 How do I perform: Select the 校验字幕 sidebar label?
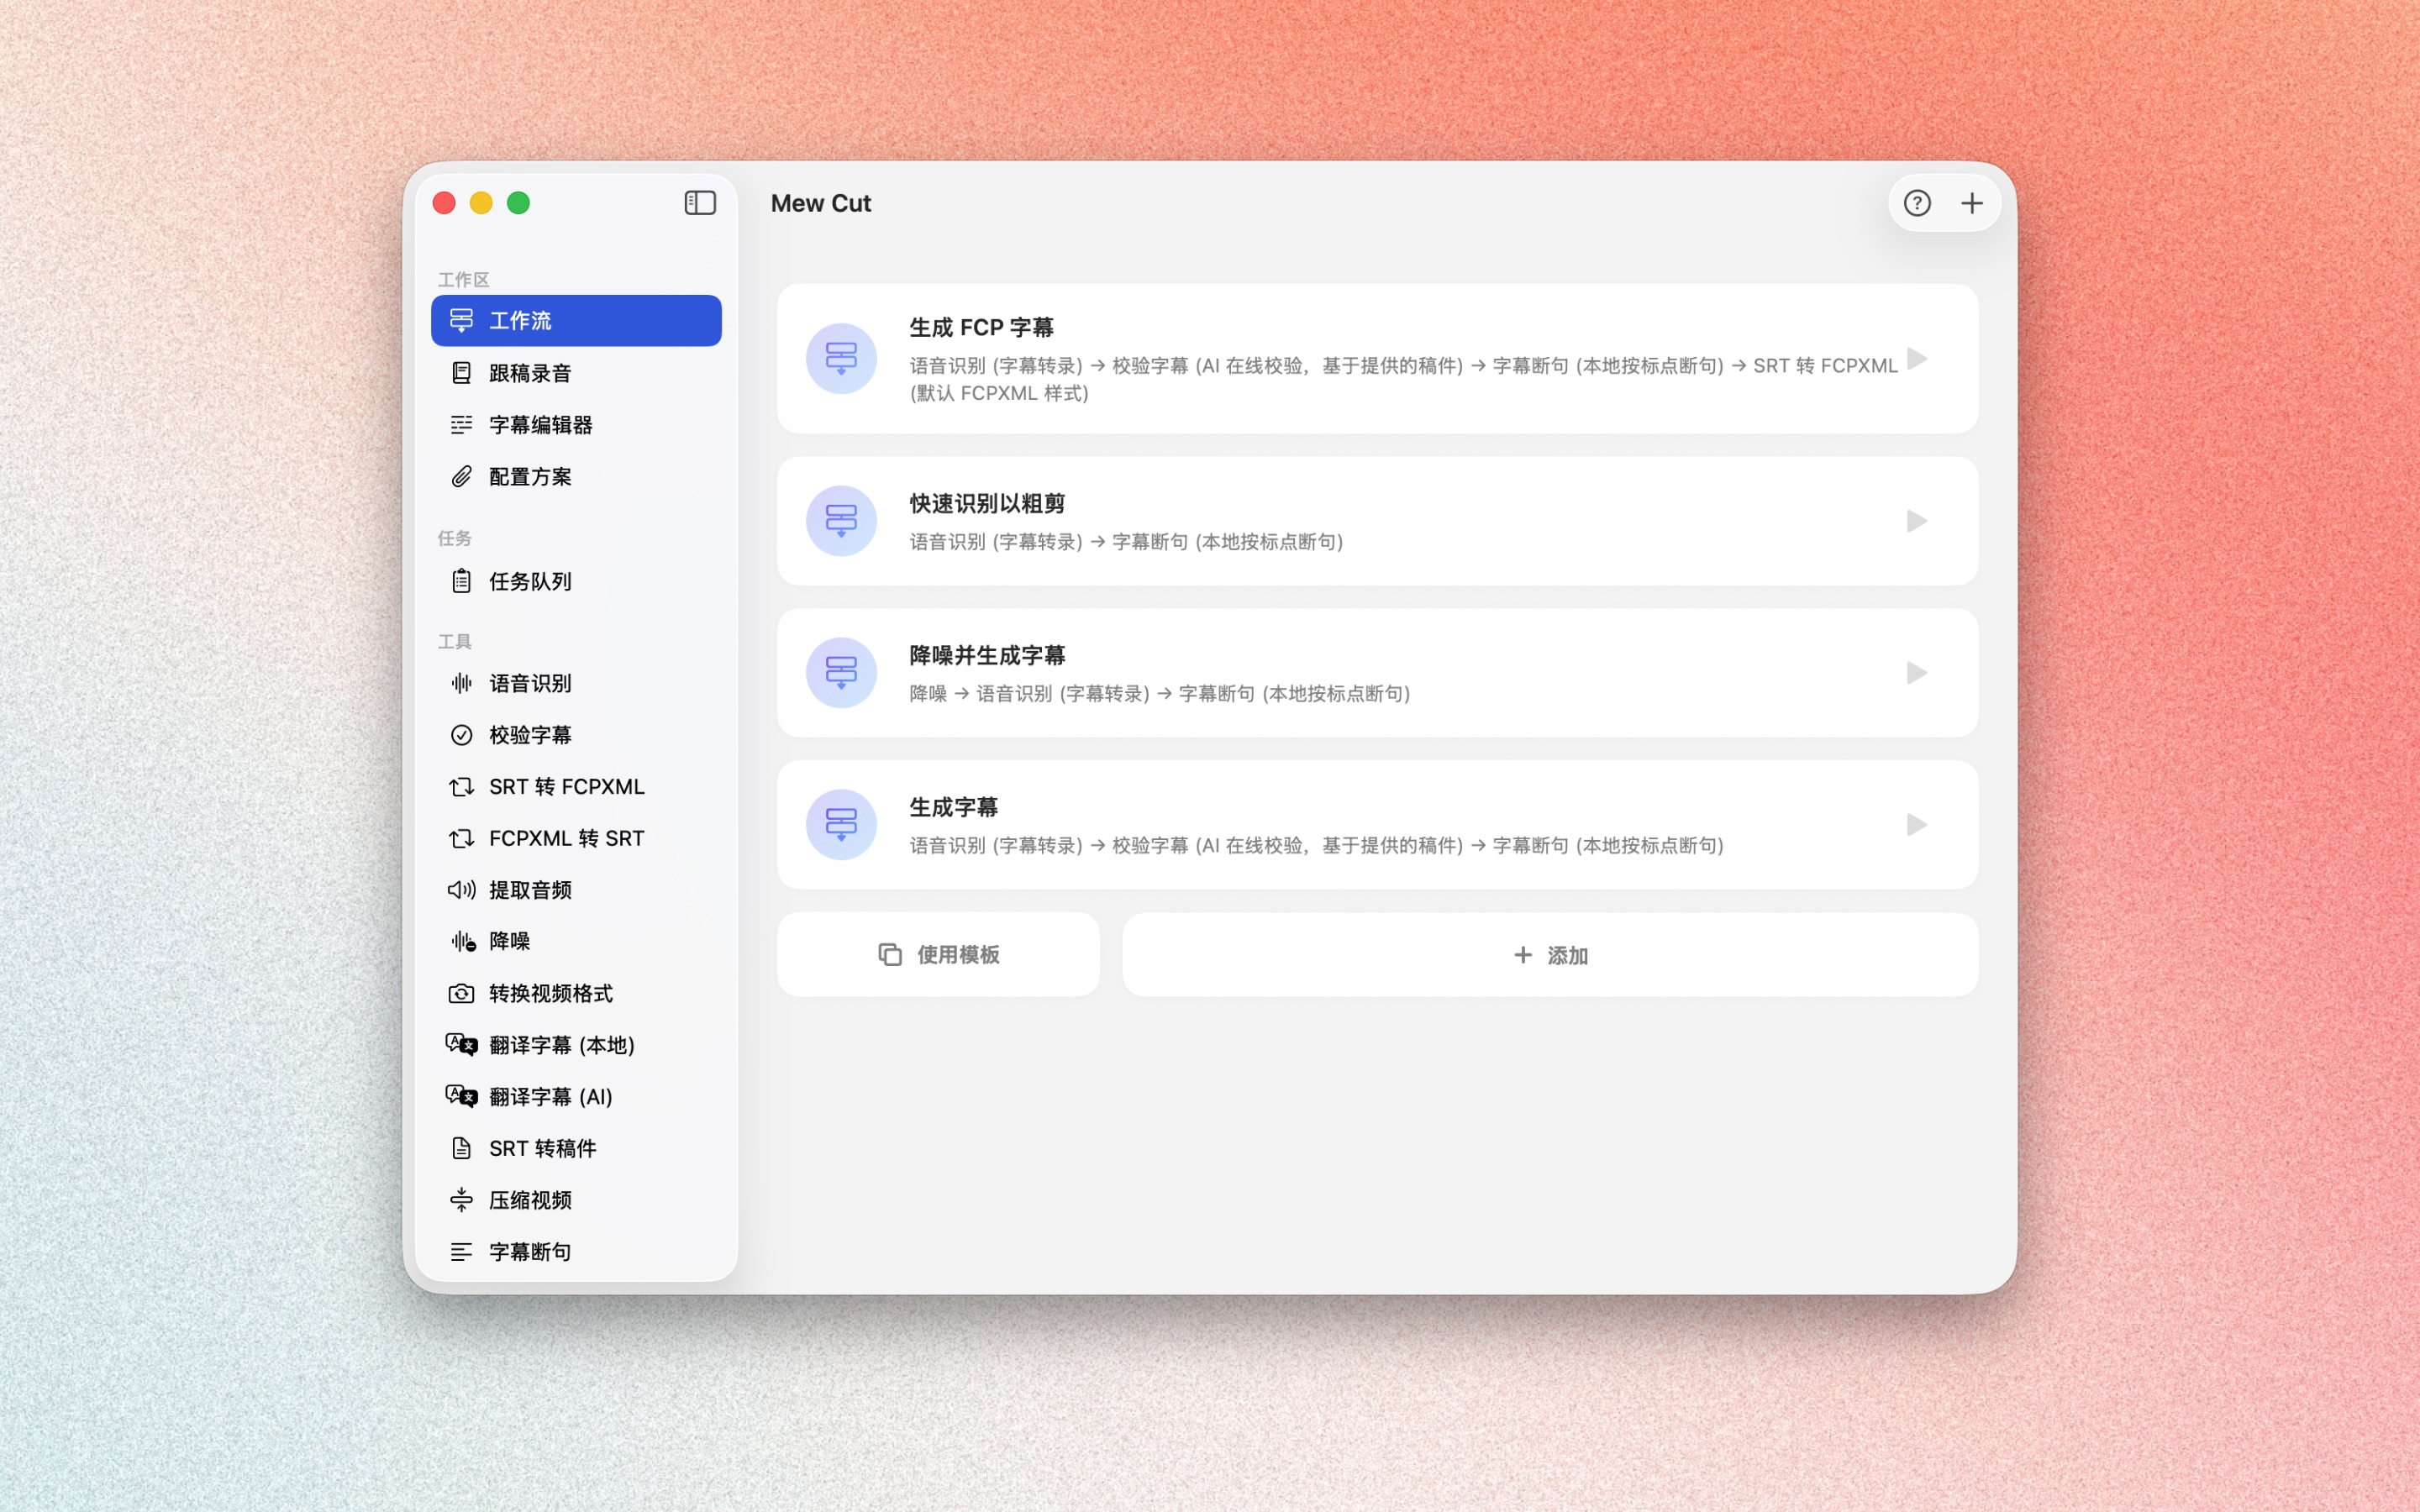point(530,735)
